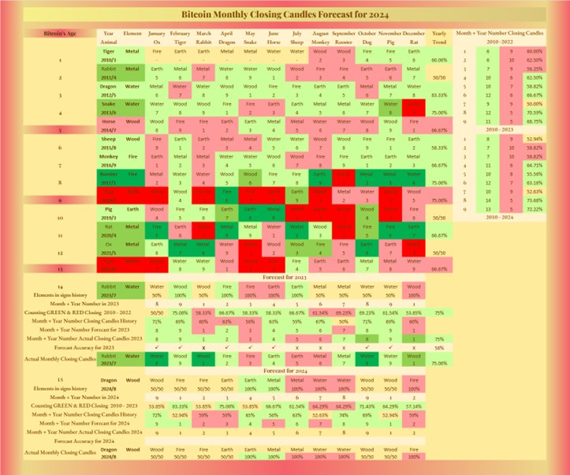Click the 50.00% value in right table
The height and width of the screenshot is (475, 570).
534,103
